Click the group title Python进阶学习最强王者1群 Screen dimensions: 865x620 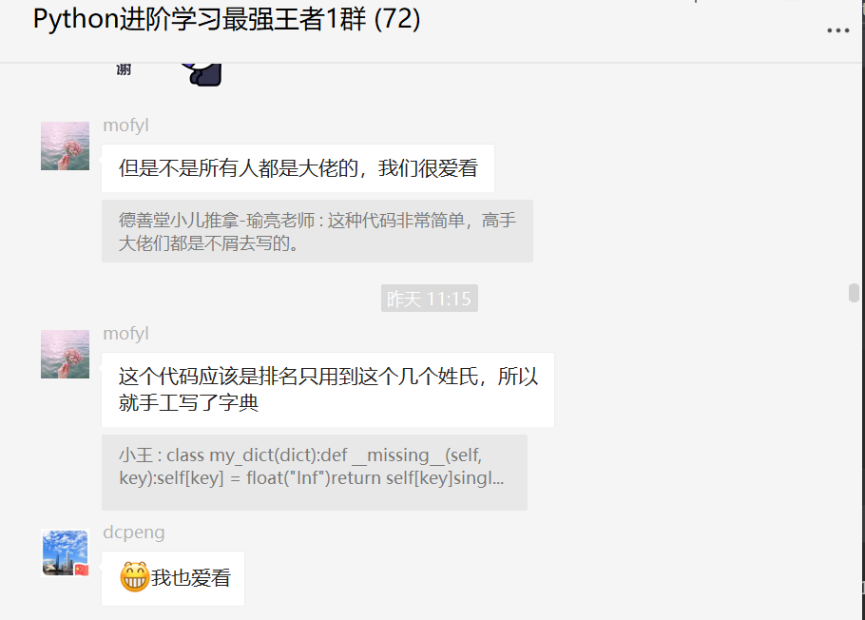coord(200,19)
